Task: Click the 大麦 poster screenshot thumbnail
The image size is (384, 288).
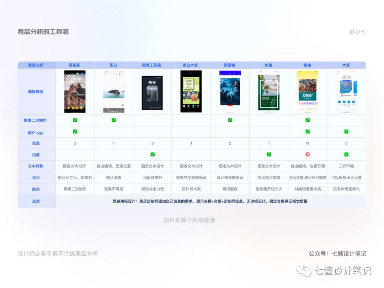Action: pyautogui.click(x=346, y=92)
